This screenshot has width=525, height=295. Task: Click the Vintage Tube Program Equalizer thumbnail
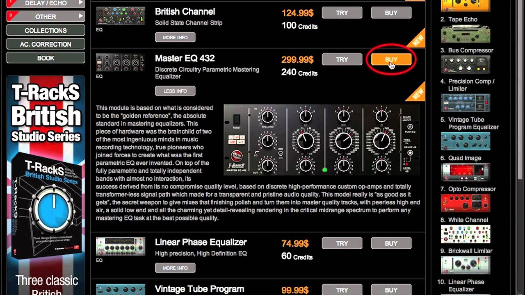coord(465,142)
